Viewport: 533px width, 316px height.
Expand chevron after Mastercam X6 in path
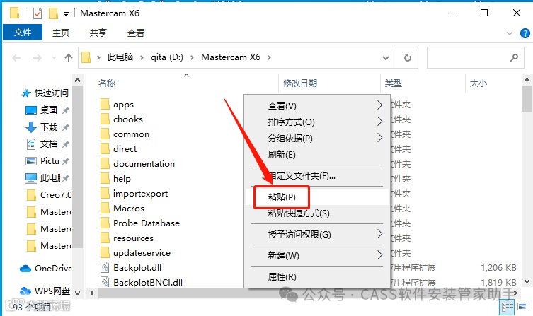pyautogui.click(x=269, y=58)
